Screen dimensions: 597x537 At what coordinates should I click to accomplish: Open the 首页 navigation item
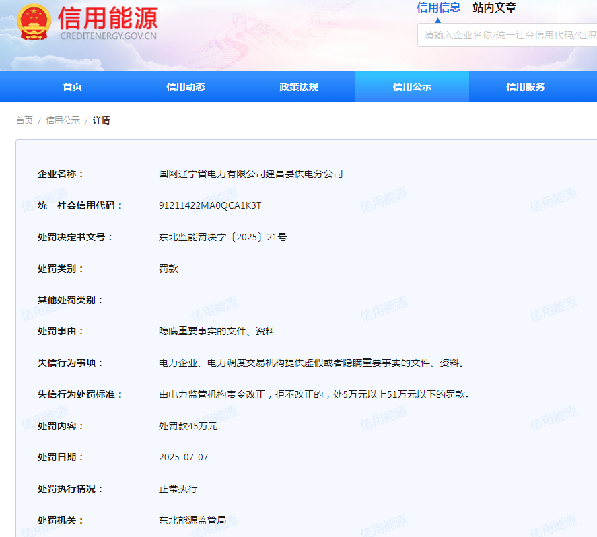tap(71, 86)
